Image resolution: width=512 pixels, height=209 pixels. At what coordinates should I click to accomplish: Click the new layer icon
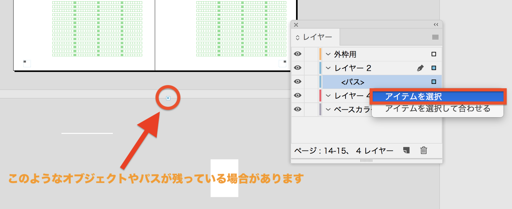click(x=406, y=150)
